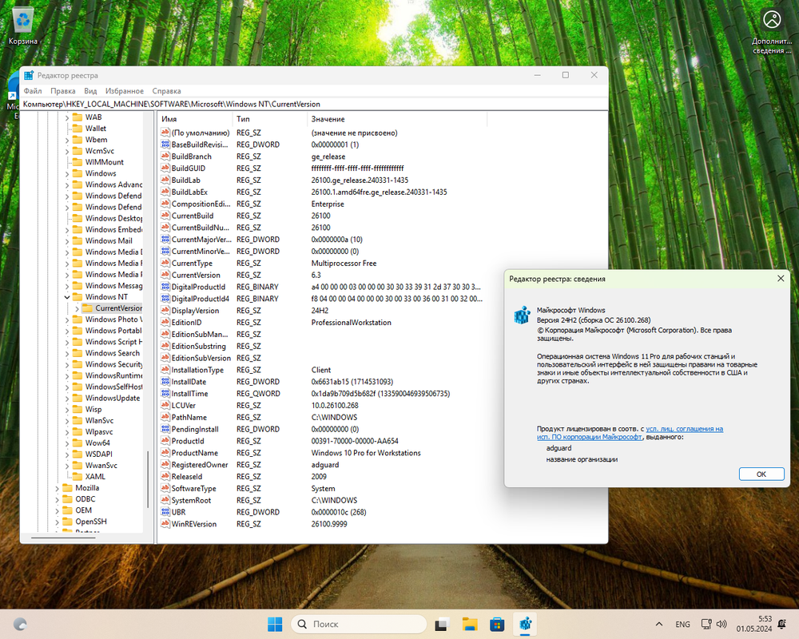Click the Registry Editor title bar icon
The image size is (799, 639).
(x=29, y=75)
